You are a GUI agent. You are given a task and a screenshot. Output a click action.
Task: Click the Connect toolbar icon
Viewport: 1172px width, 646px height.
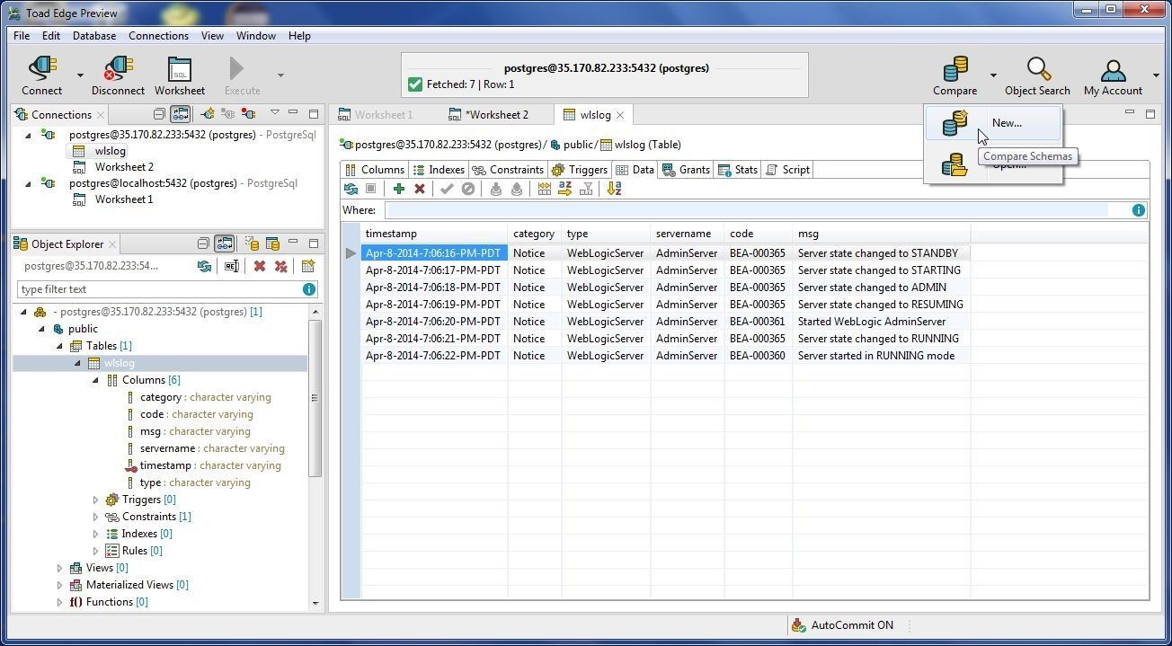pos(42,70)
